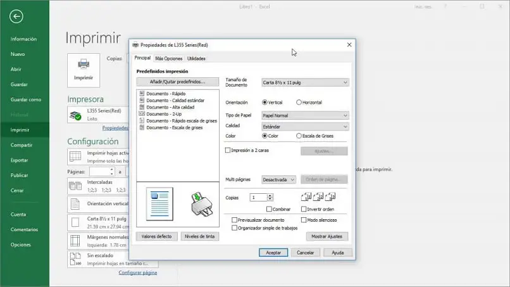The image size is (510, 287).
Task: Click the Sin escalado scaling icon
Action: 75,258
